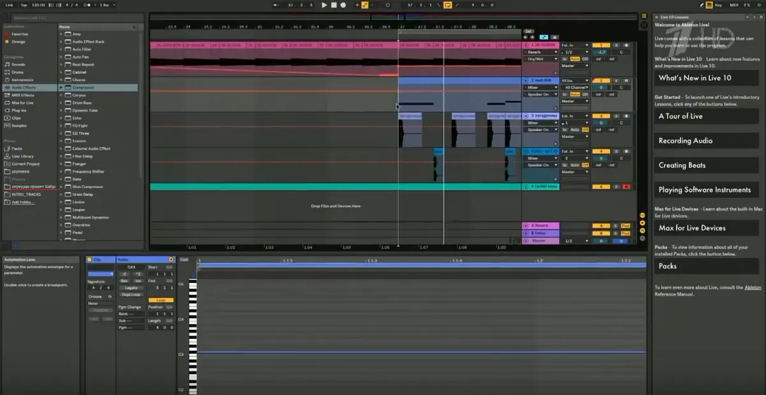Open the Reverb device chooser dropdown
Screen dimensions: 766x395
click(541, 52)
